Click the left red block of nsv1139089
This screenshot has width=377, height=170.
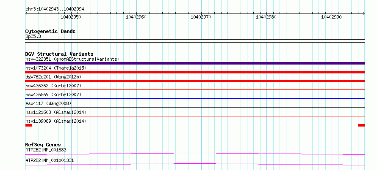[29, 125]
